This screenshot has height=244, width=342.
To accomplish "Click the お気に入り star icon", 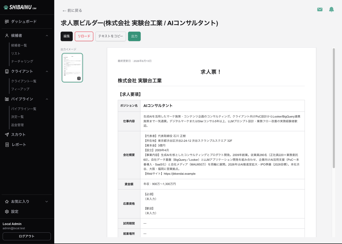I will click(7, 202).
